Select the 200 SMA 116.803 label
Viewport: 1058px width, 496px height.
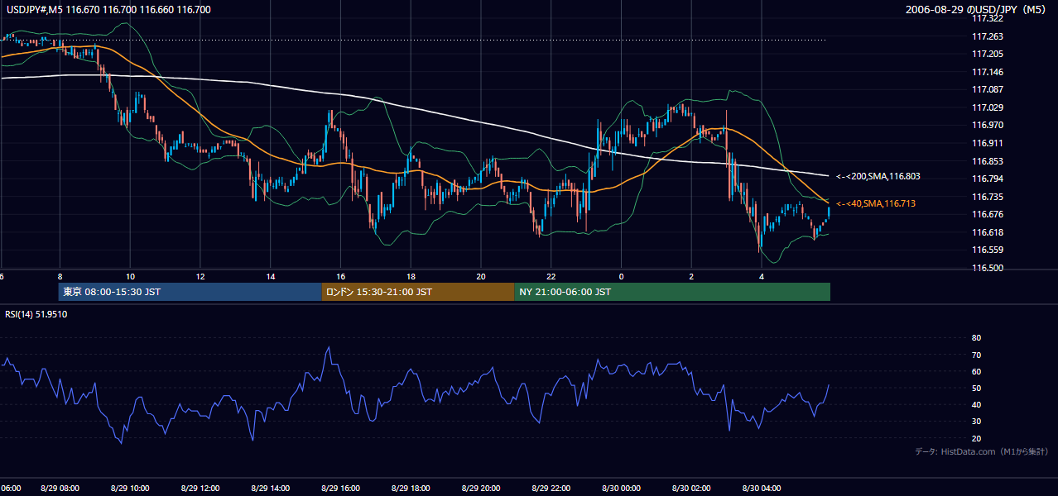point(878,176)
